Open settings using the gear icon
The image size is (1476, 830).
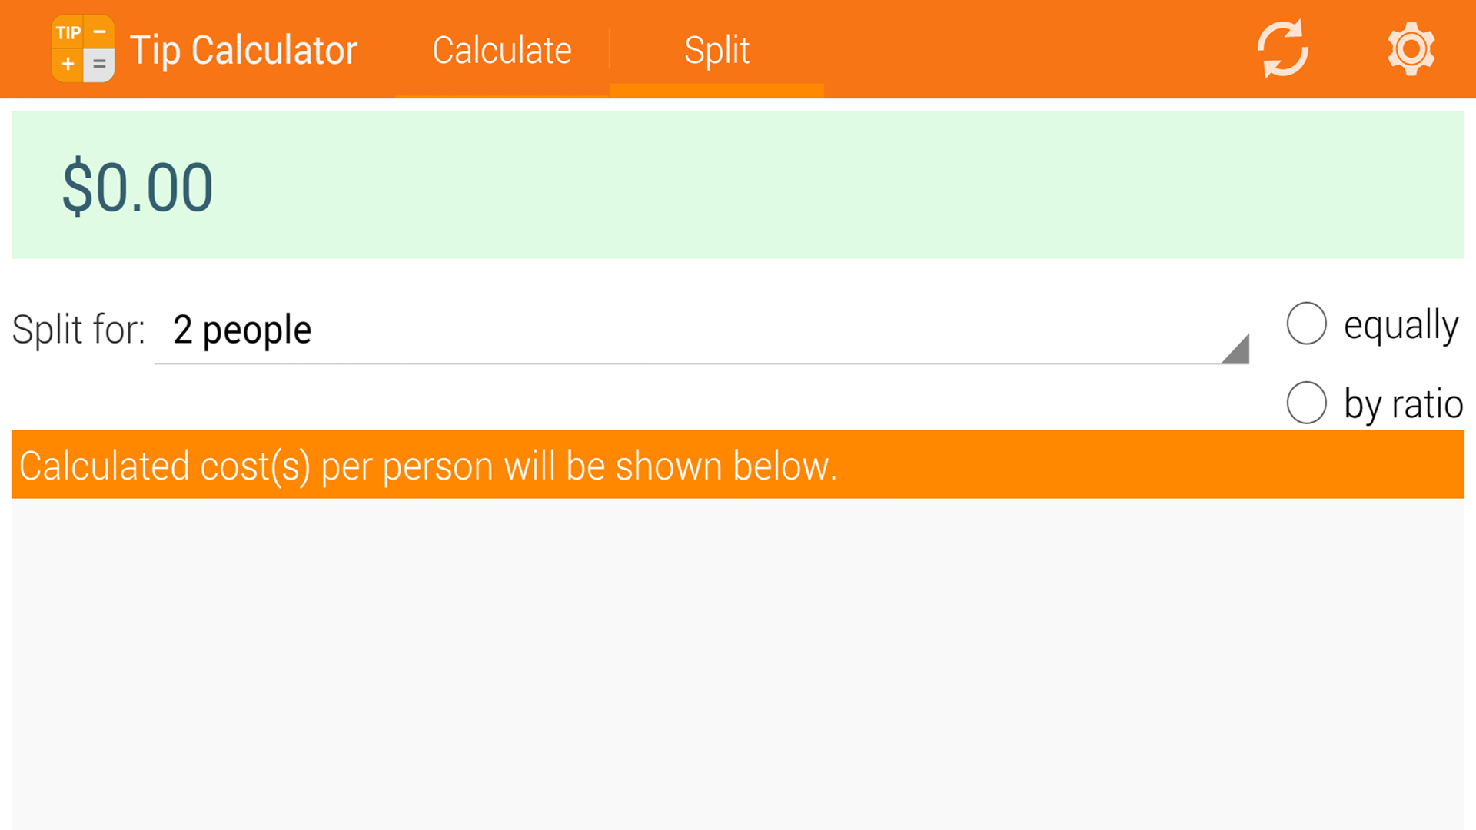1411,48
